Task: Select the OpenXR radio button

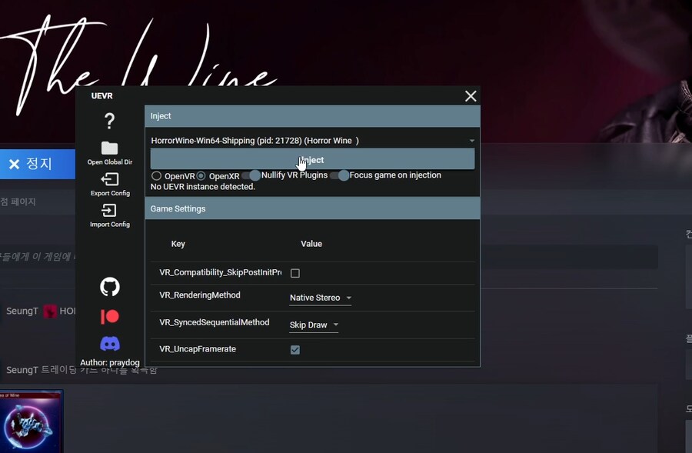Action: pos(201,176)
